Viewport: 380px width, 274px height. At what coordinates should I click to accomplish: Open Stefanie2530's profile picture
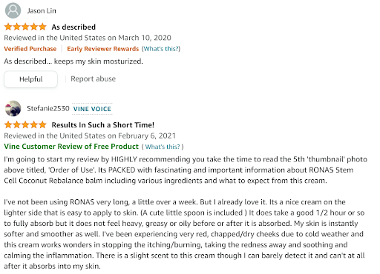tap(13, 108)
